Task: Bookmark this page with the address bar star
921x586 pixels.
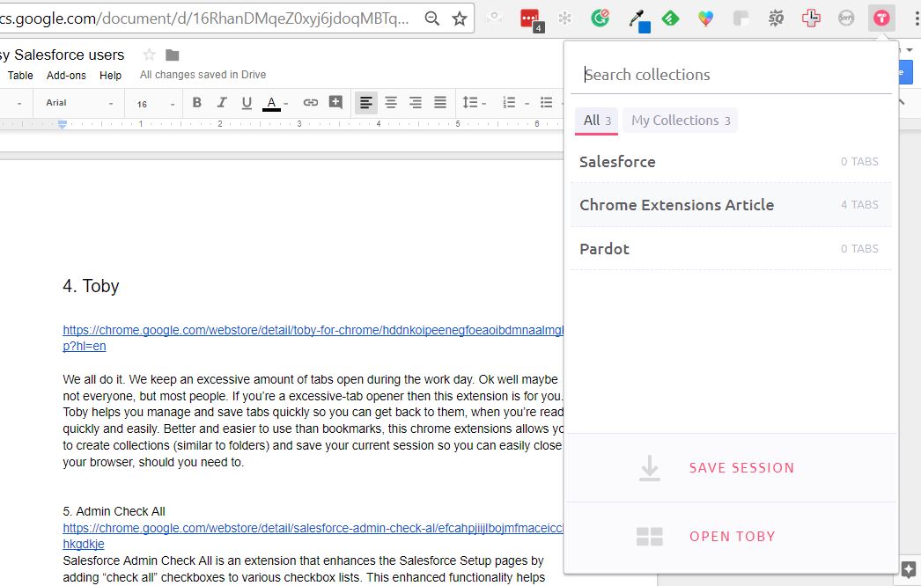Action: [x=460, y=18]
